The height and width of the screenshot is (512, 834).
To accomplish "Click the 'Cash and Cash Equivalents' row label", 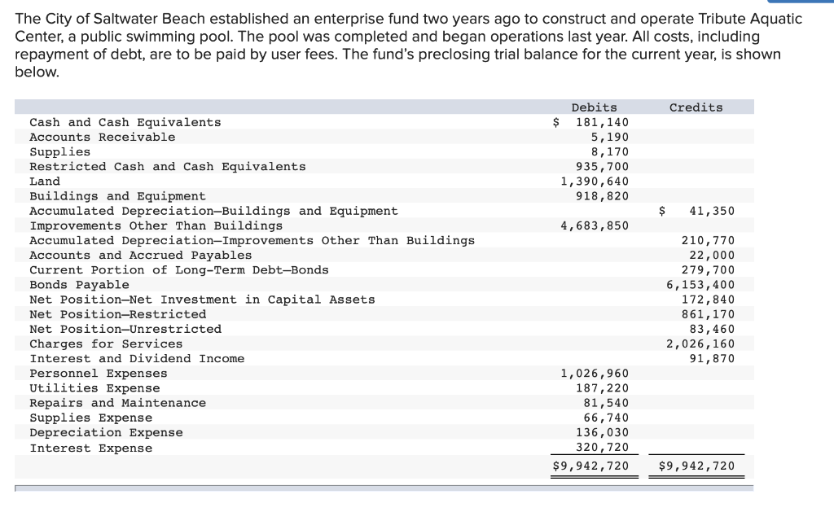I will click(x=125, y=122).
